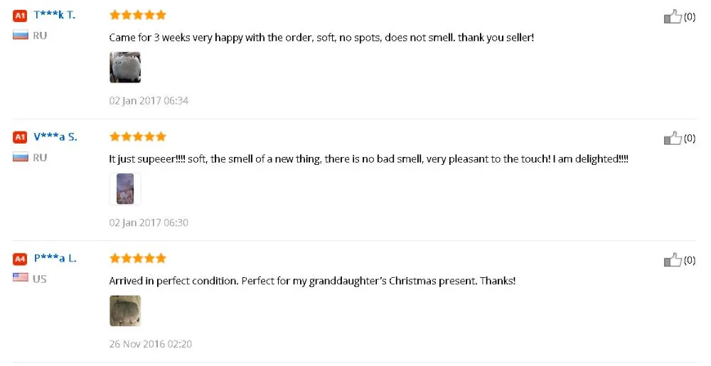Click A4 level badge beside P***a L.
Image resolution: width=711 pixels, height=366 pixels.
(x=20, y=259)
